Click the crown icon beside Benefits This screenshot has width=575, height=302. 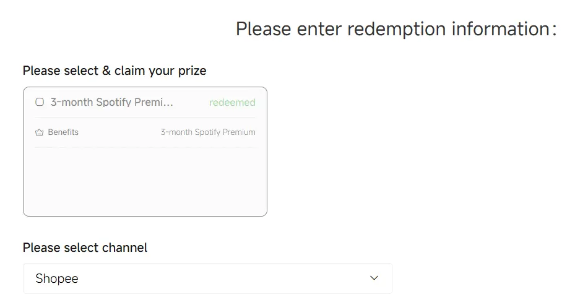(39, 132)
